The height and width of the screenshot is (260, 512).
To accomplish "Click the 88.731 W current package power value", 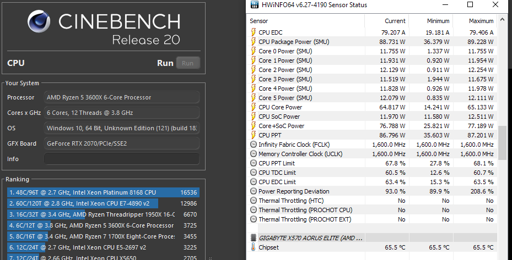I will [x=392, y=42].
